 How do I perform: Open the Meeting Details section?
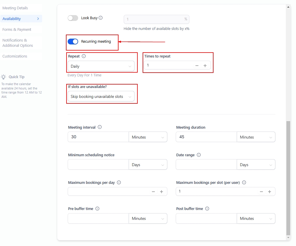(15, 8)
